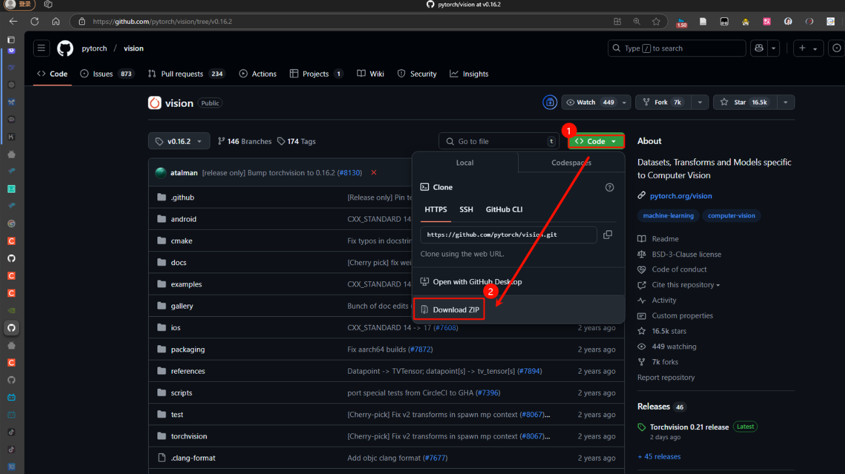
Task: Copy the HTTPS clone URL
Action: pyautogui.click(x=607, y=235)
